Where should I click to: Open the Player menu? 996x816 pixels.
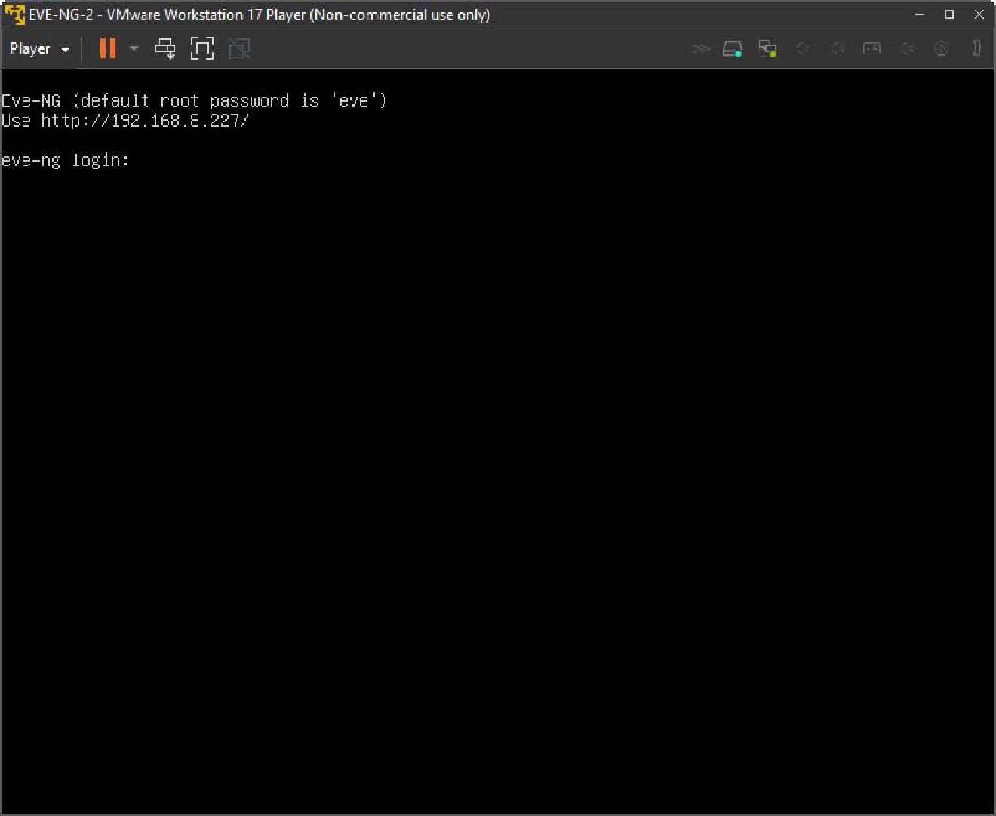tap(39, 49)
